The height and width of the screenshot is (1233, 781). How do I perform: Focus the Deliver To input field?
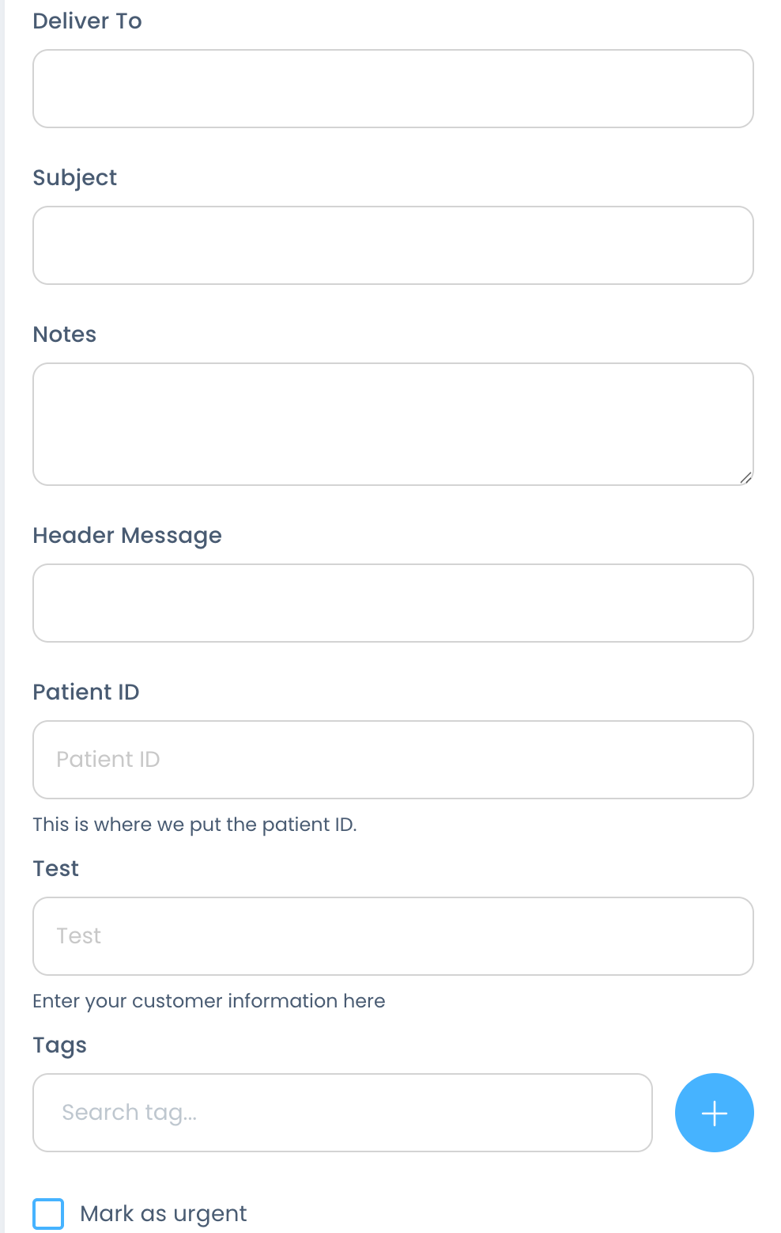click(x=393, y=89)
